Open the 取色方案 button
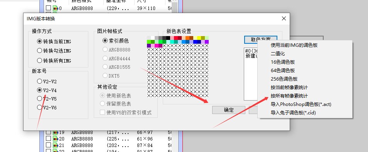 (x=260, y=40)
